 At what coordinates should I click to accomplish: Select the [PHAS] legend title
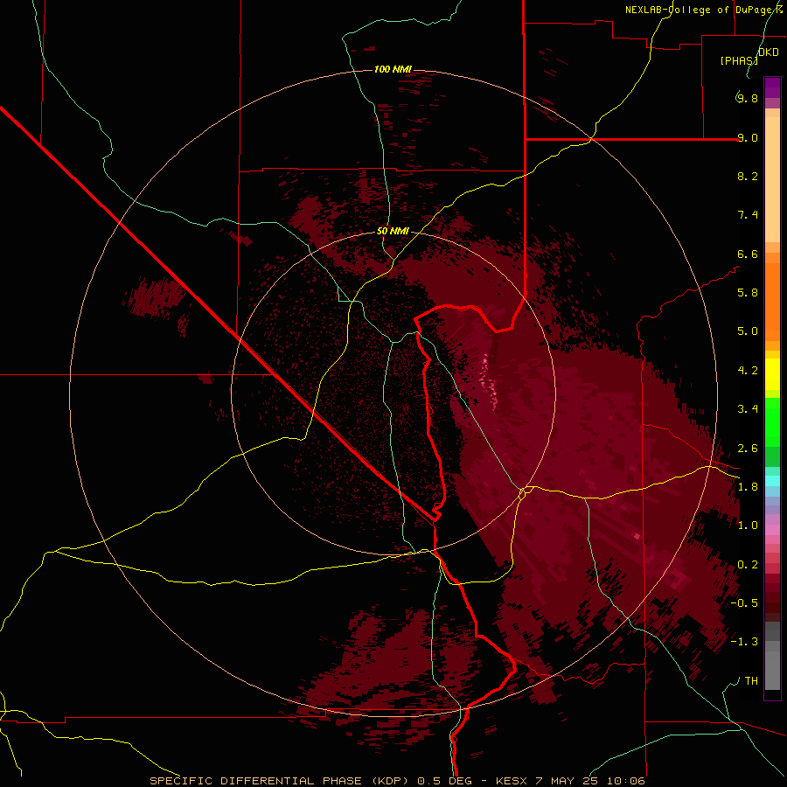[739, 60]
